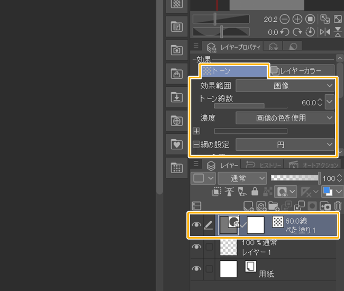Create a new raster layer
Viewport: 344px width, 291px height.
click(x=248, y=206)
